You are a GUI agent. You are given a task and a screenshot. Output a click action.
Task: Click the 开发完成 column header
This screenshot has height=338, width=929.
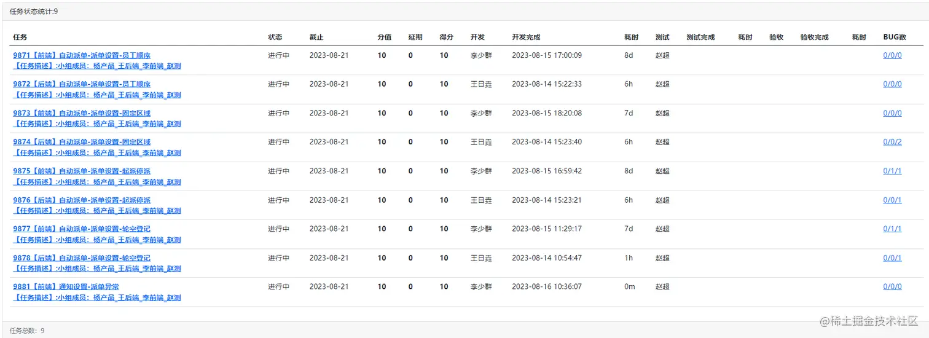pos(526,37)
